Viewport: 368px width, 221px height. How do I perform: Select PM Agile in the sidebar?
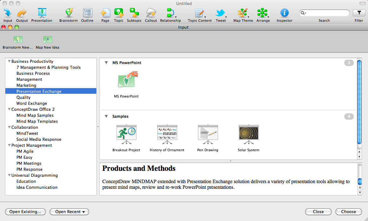pyautogui.click(x=25, y=151)
